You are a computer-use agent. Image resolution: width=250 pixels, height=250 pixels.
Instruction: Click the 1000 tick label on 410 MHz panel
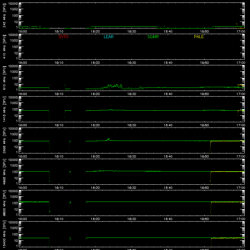[14, 41]
